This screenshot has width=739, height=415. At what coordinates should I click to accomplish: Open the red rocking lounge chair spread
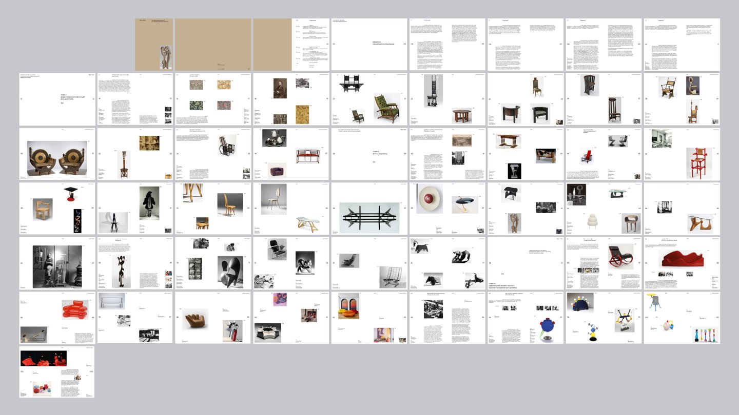pyautogui.click(x=603, y=263)
